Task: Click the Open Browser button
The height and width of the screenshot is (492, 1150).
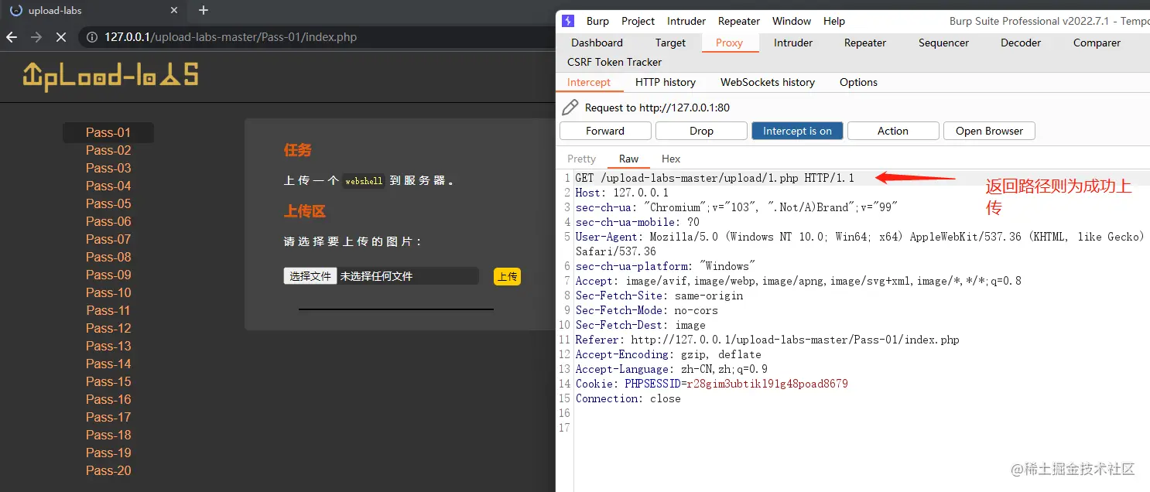Action: (989, 131)
